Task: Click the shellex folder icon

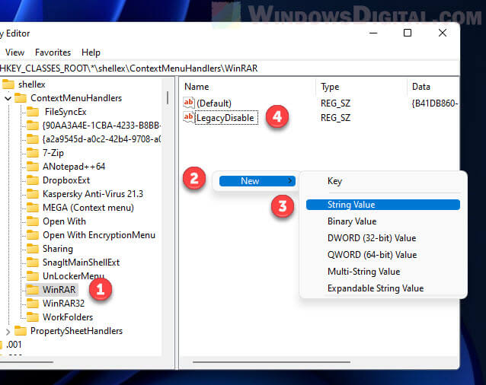Action: point(8,84)
